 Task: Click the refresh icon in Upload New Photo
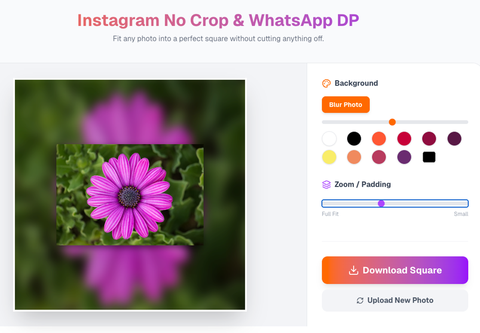click(360, 300)
